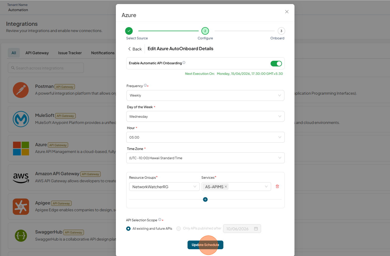Disable Automatic API Onboarding switch
Screen dimensions: 390x256
pyautogui.click(x=276, y=63)
